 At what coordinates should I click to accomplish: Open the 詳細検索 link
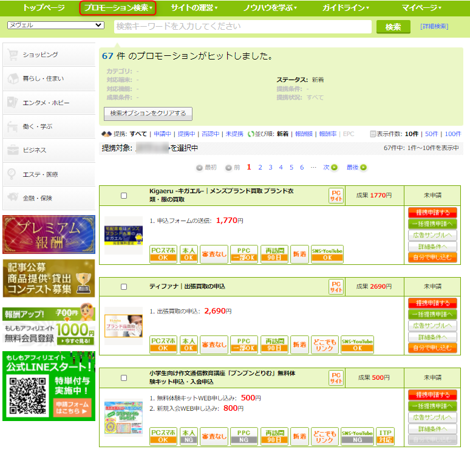[x=434, y=26]
